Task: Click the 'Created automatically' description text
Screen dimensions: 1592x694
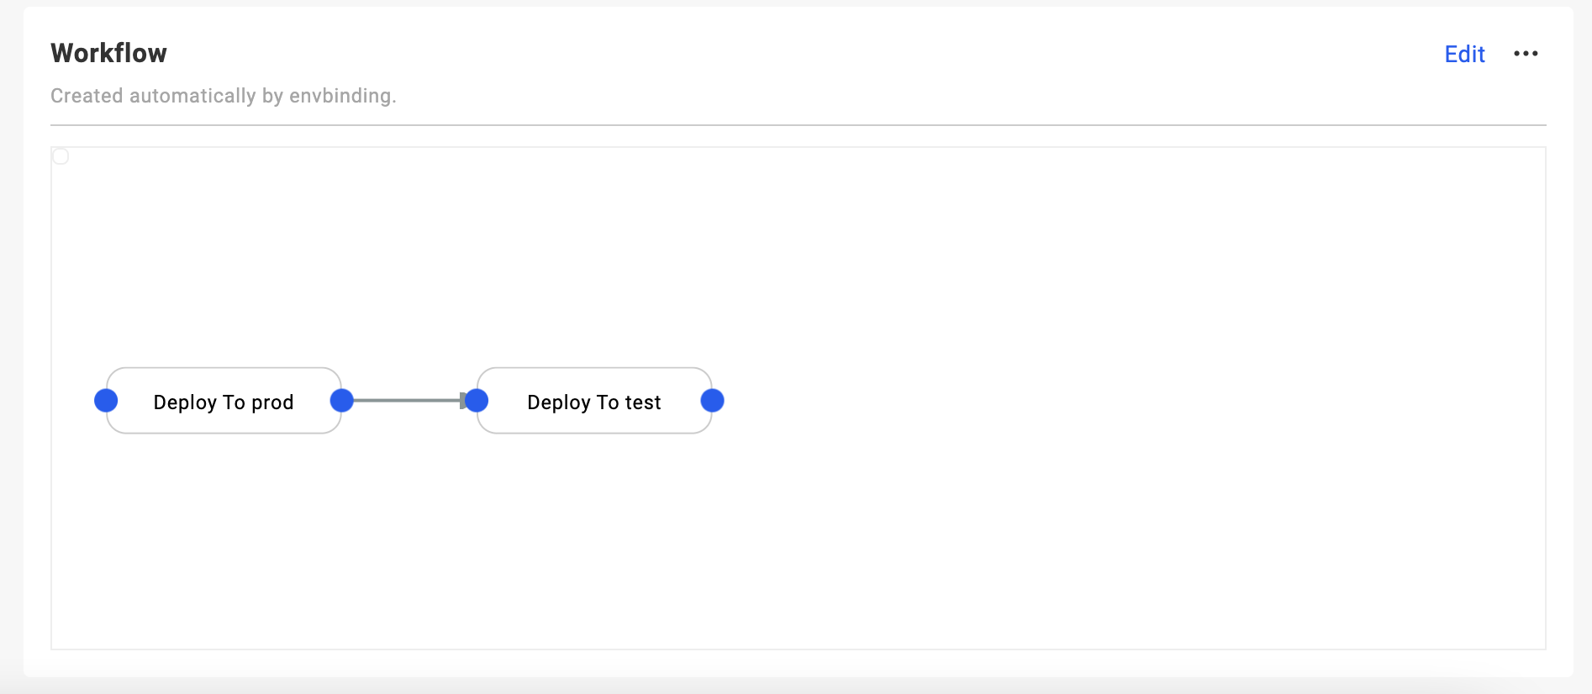Action: pos(153,96)
